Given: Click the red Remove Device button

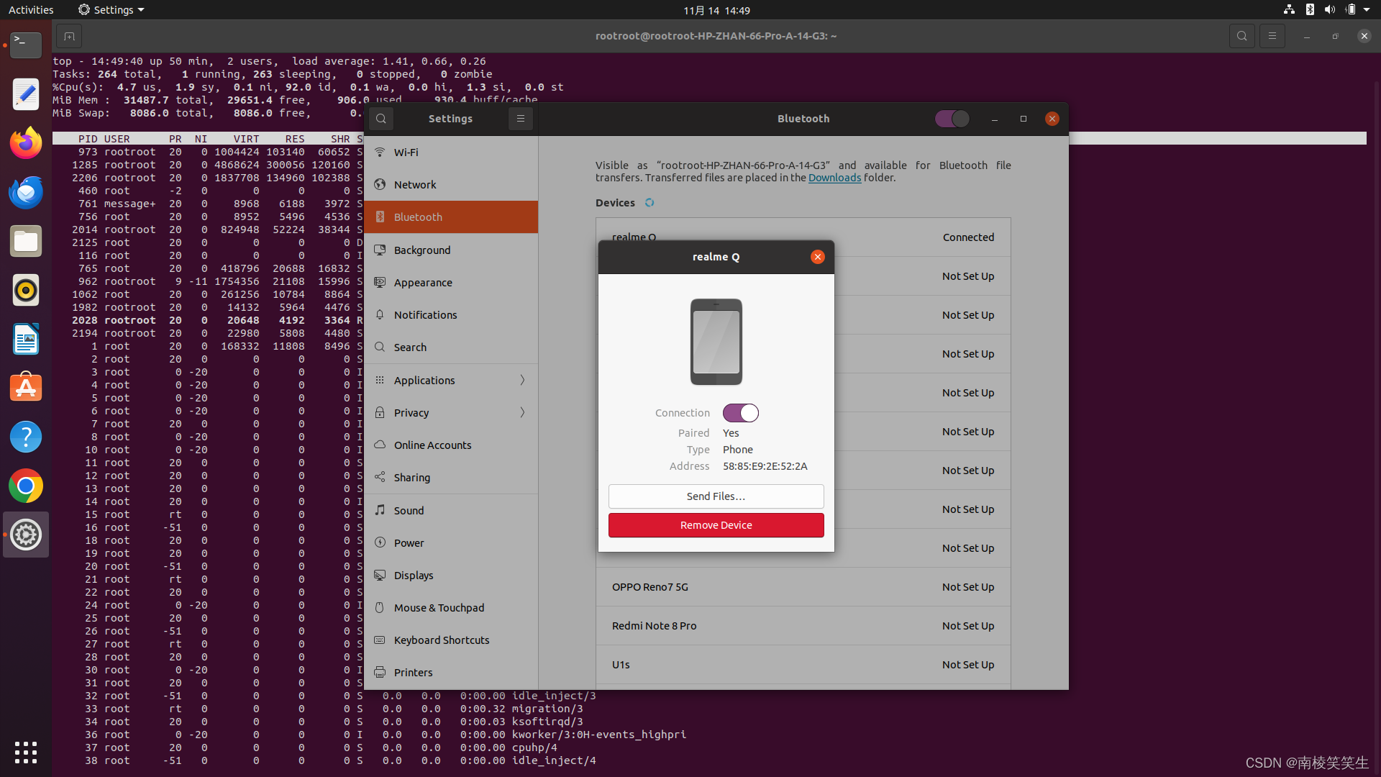Looking at the screenshot, I should pyautogui.click(x=716, y=525).
